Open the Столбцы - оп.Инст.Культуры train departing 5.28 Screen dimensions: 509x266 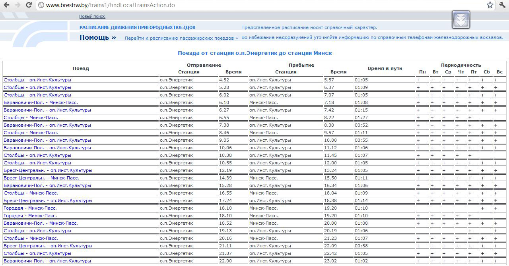(x=37, y=87)
